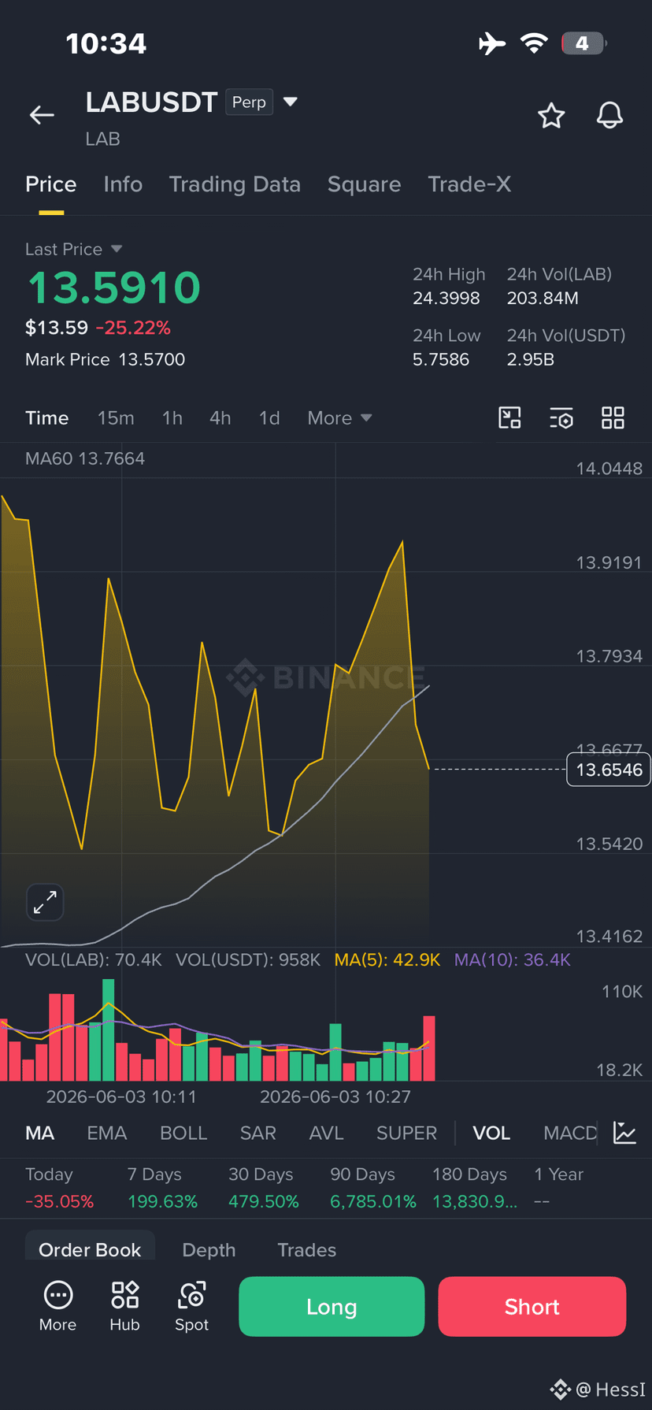Switch to Info tab
The width and height of the screenshot is (652, 1410).
pyautogui.click(x=123, y=184)
